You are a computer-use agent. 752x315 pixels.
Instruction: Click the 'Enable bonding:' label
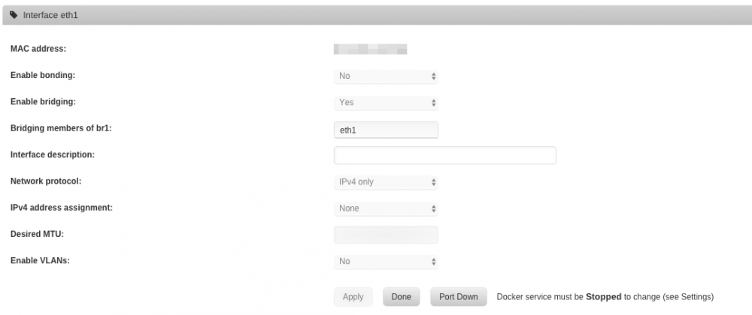pos(43,75)
